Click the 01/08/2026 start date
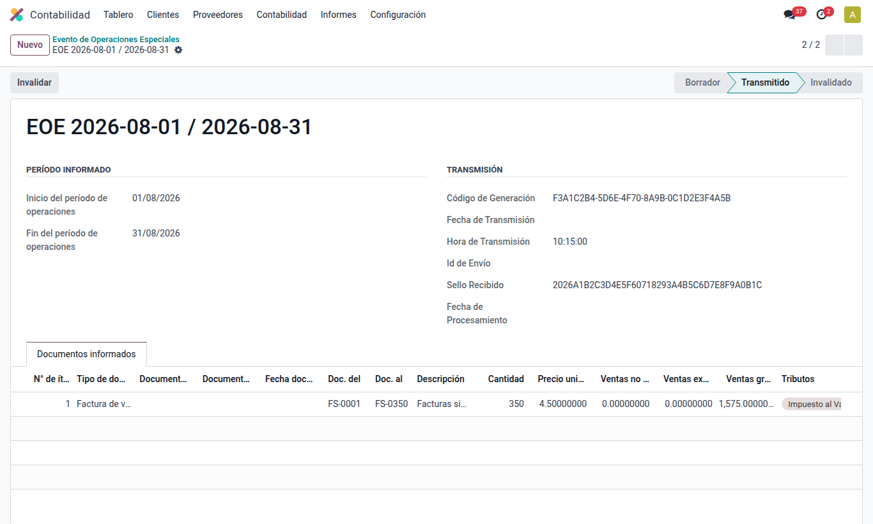The height and width of the screenshot is (524, 873). click(156, 198)
